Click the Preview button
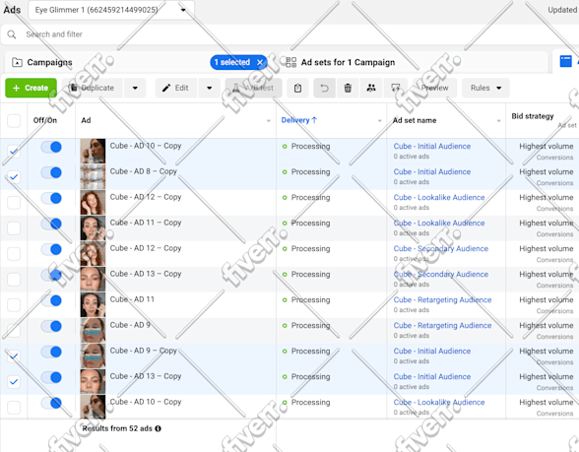 click(434, 88)
